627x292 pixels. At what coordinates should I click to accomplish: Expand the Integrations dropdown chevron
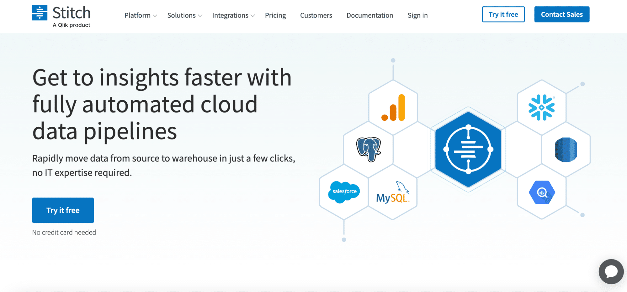point(253,16)
